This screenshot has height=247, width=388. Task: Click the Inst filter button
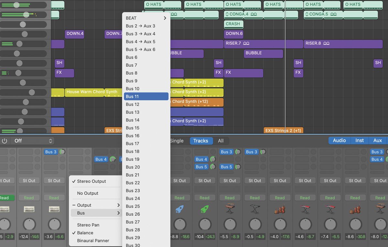(360, 140)
